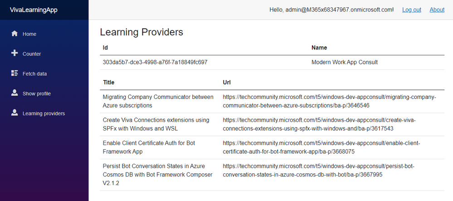This screenshot has width=453, height=201.
Task: Click the VivaLearningApp brand title
Action: [34, 10]
